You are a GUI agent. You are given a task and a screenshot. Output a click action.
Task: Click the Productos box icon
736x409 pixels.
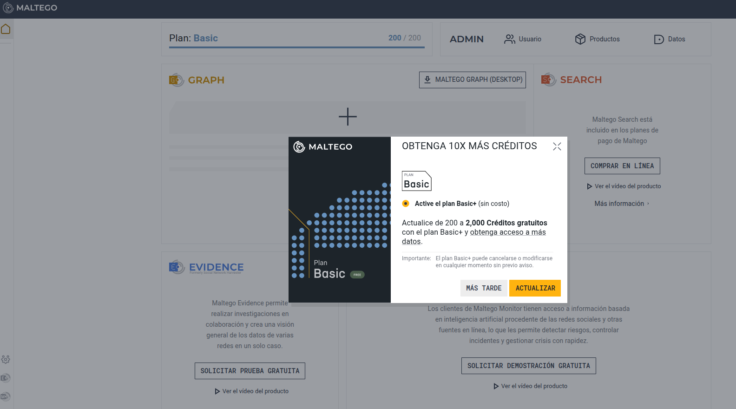580,39
